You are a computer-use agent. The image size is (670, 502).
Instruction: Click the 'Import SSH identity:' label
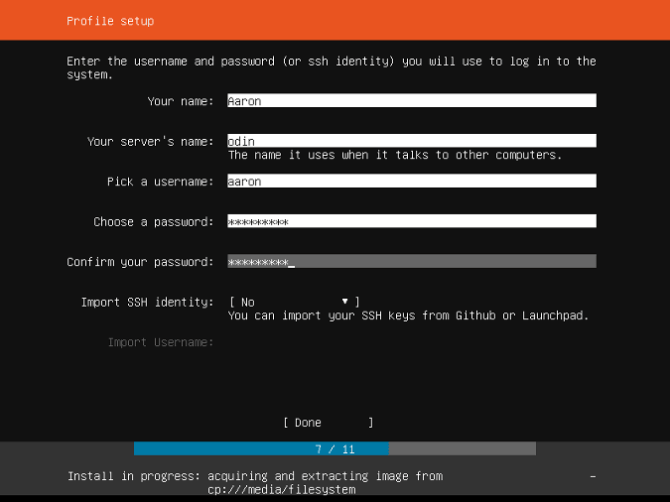(x=147, y=302)
